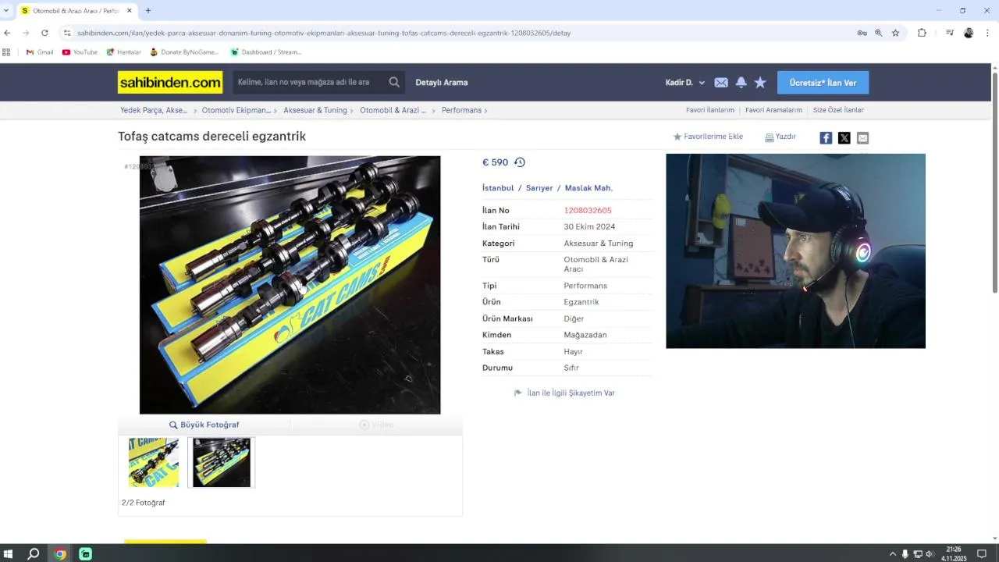
Task: Click İlan ile İlgili Şikayetim Var
Action: click(565, 393)
